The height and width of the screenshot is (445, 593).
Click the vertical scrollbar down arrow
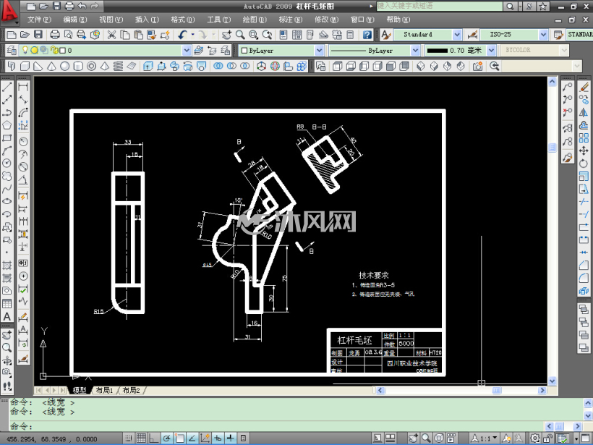coord(553,381)
